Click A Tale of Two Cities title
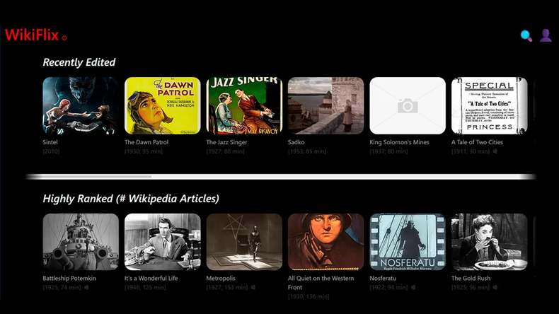 [477, 142]
